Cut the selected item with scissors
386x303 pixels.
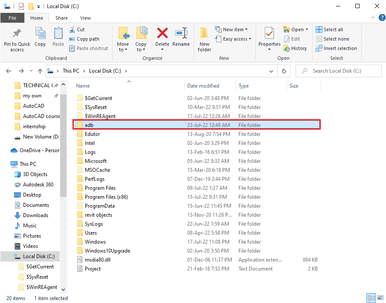point(77,29)
